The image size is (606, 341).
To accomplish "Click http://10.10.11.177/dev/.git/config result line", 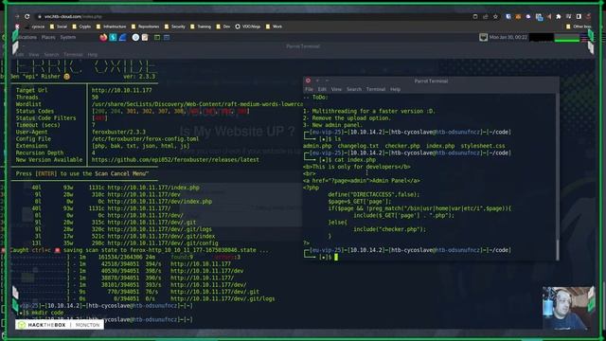I will pos(163,243).
